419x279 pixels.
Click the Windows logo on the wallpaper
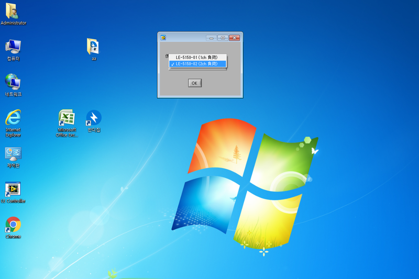coord(245,183)
